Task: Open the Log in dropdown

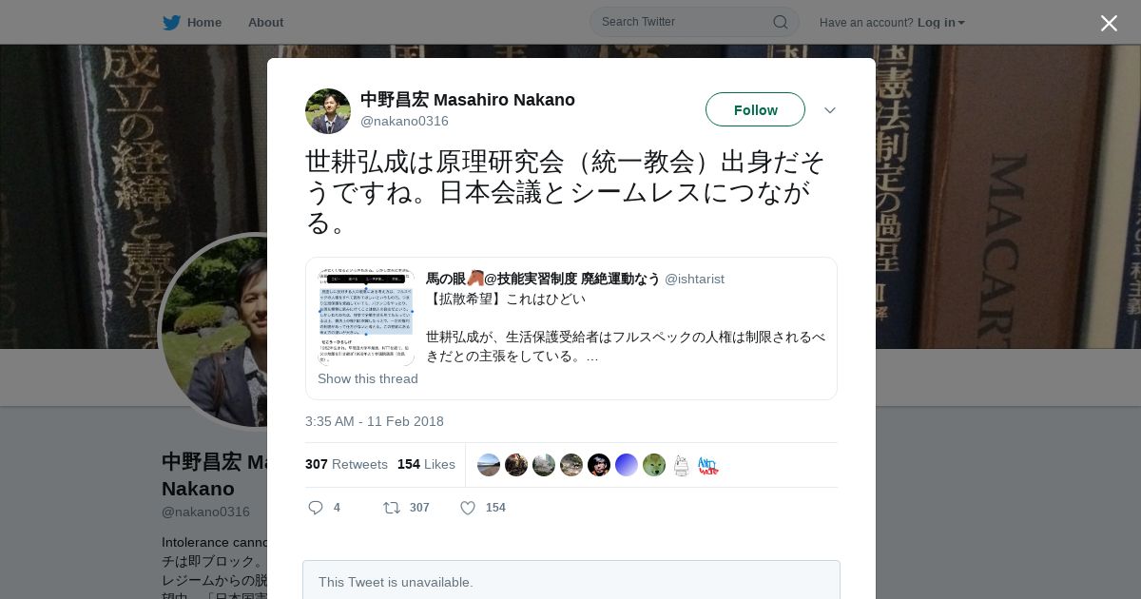Action: 941,22
